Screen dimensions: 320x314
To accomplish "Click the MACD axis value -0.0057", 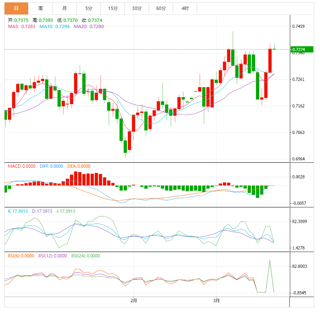I will tap(299, 203).
